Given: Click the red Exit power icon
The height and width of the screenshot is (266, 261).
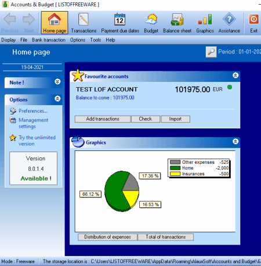Looking at the screenshot, I should tap(253, 19).
